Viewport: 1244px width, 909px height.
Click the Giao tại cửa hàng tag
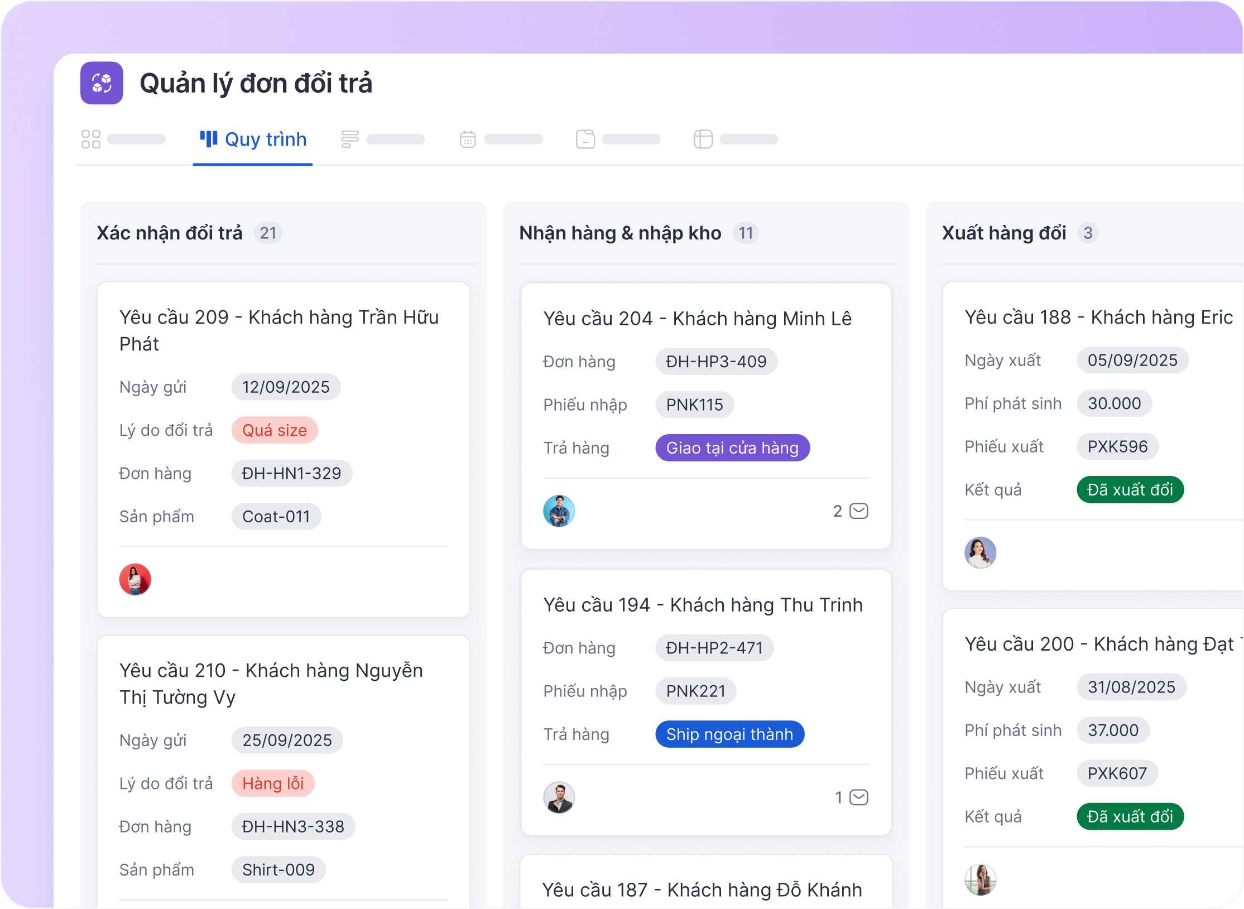pos(732,448)
